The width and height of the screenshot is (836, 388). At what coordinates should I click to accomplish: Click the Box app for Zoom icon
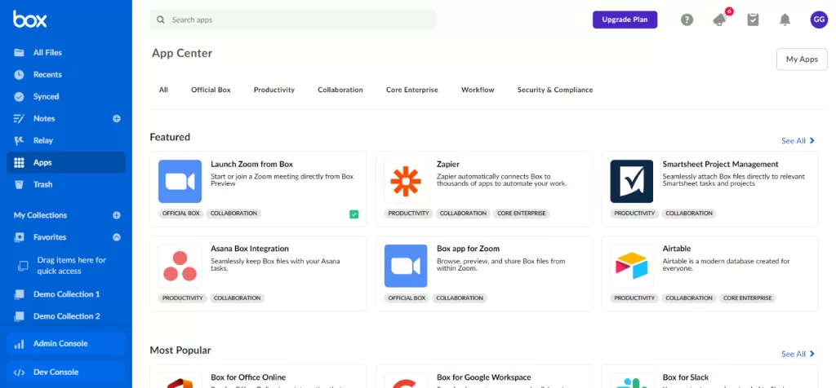pyautogui.click(x=406, y=266)
